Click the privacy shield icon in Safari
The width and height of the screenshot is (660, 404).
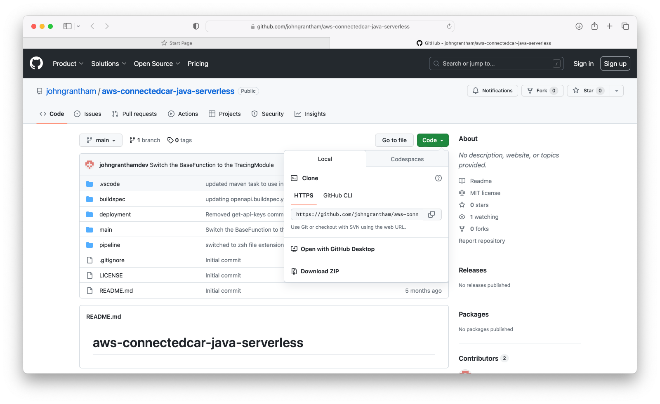196,26
